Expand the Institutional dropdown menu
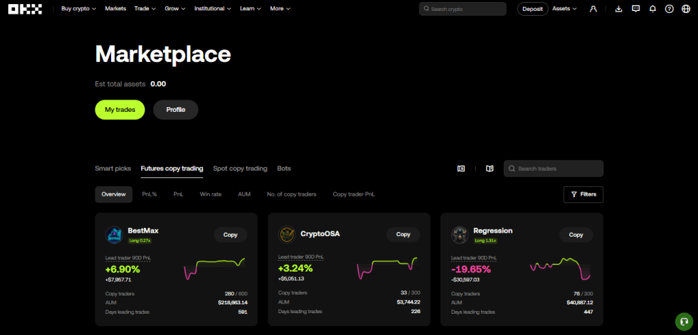This screenshot has height=335, width=698. click(x=213, y=8)
